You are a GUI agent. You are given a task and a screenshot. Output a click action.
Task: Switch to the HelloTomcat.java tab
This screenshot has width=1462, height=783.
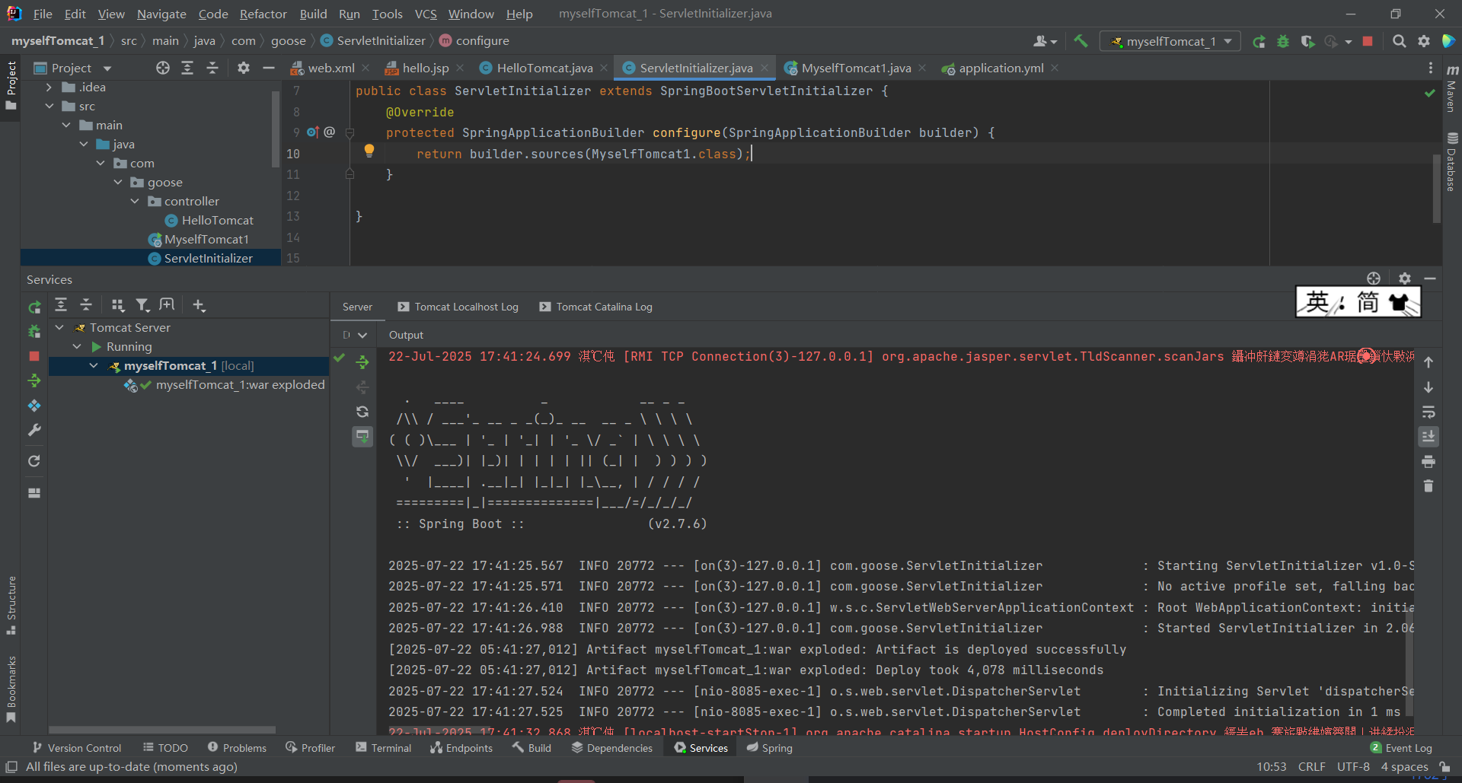point(544,68)
